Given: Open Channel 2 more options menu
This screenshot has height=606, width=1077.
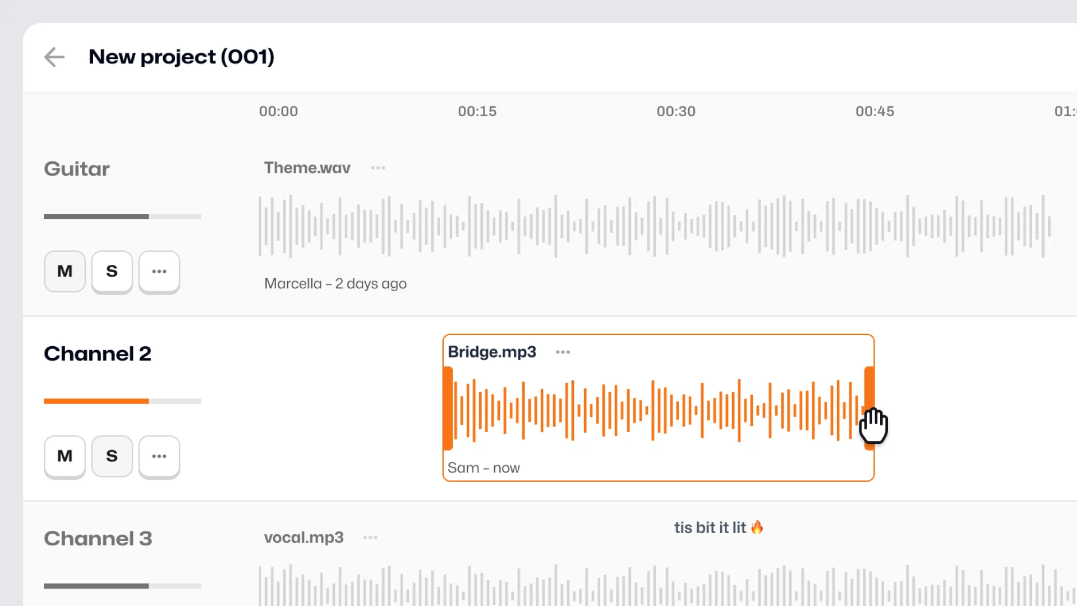Looking at the screenshot, I should point(159,456).
